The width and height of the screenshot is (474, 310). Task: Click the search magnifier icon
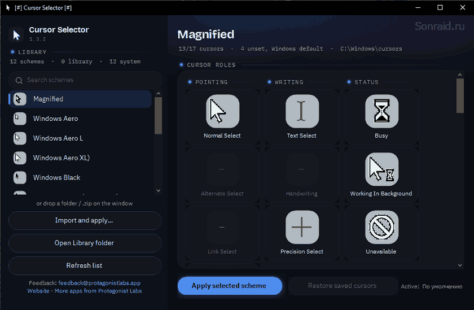pyautogui.click(x=19, y=80)
